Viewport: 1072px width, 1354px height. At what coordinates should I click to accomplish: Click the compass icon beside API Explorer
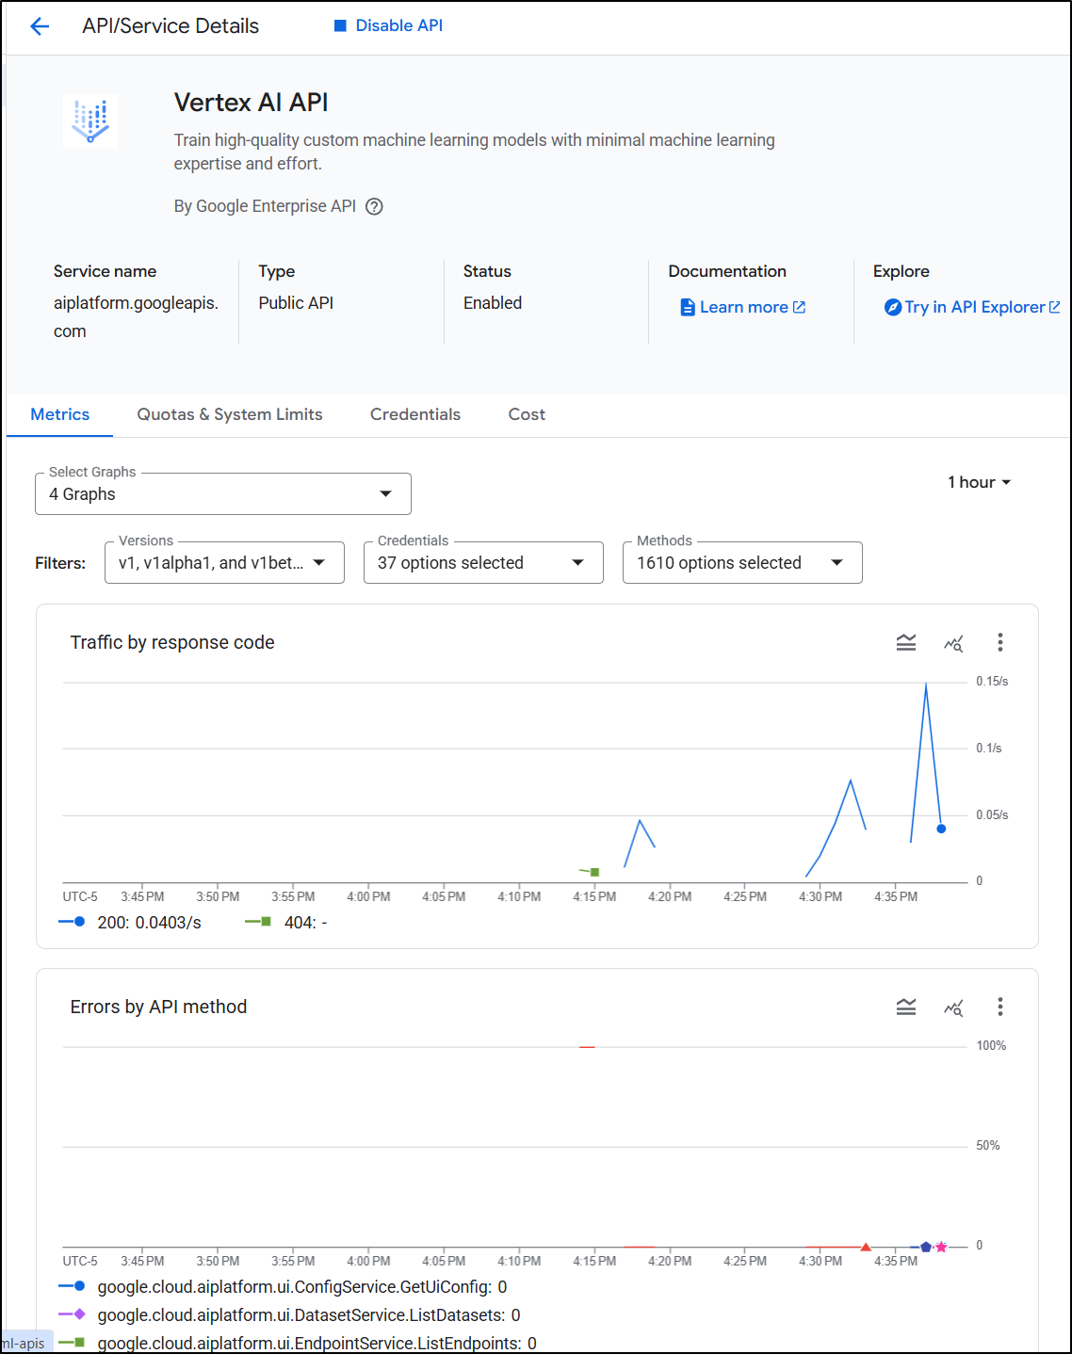893,307
